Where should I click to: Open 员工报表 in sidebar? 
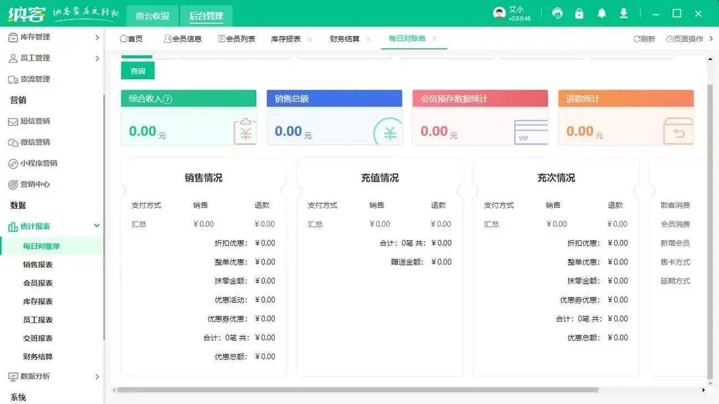(x=38, y=320)
